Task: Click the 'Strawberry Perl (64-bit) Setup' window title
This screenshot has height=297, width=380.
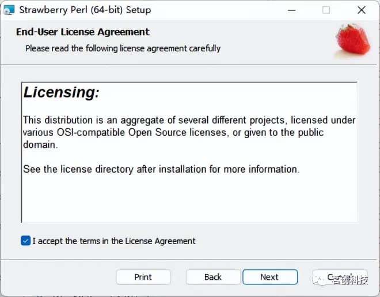Action: (85, 10)
